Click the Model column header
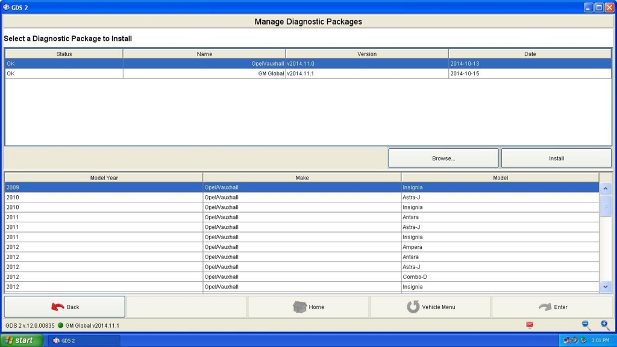 500,178
